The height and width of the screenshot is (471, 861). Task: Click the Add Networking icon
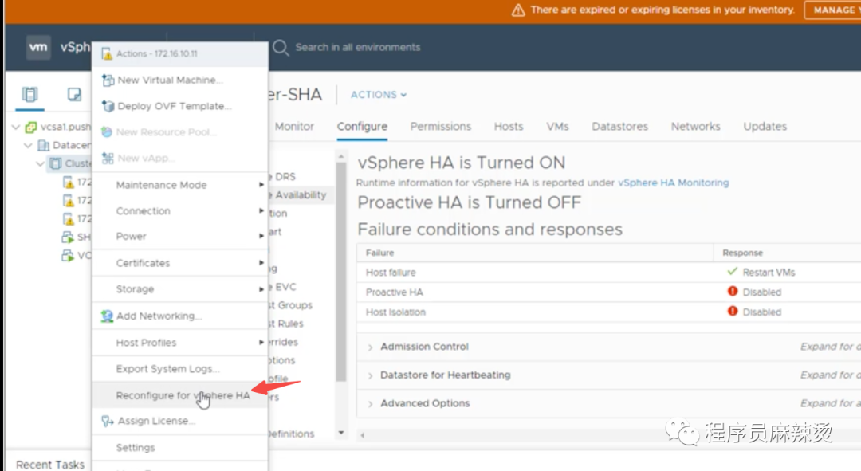click(108, 316)
